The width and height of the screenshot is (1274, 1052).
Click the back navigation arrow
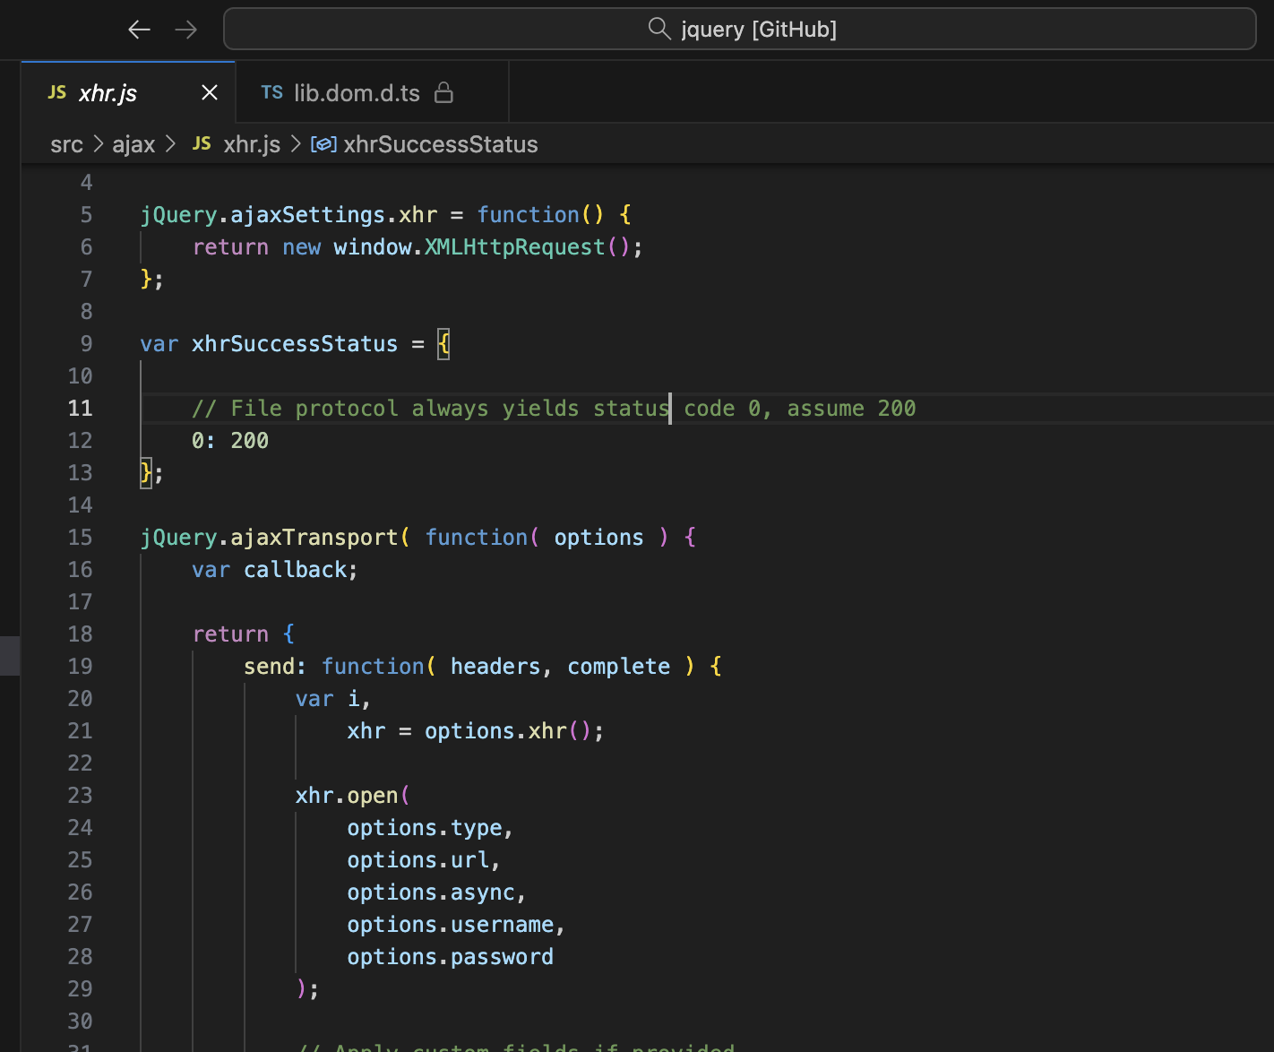click(x=139, y=29)
